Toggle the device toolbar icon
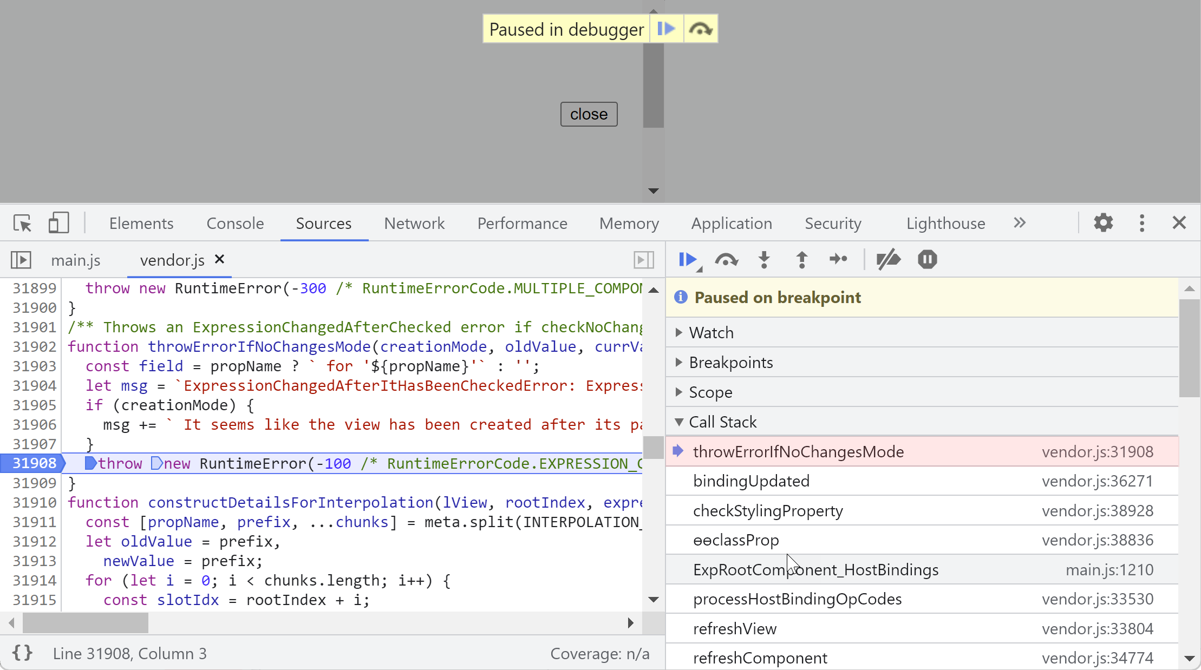The width and height of the screenshot is (1201, 670). [58, 223]
